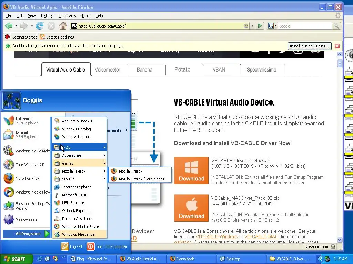Switch to the Potato tab

(184, 69)
